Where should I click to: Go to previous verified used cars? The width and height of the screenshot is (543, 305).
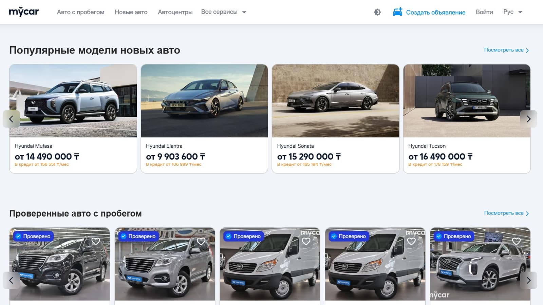[x=11, y=280]
